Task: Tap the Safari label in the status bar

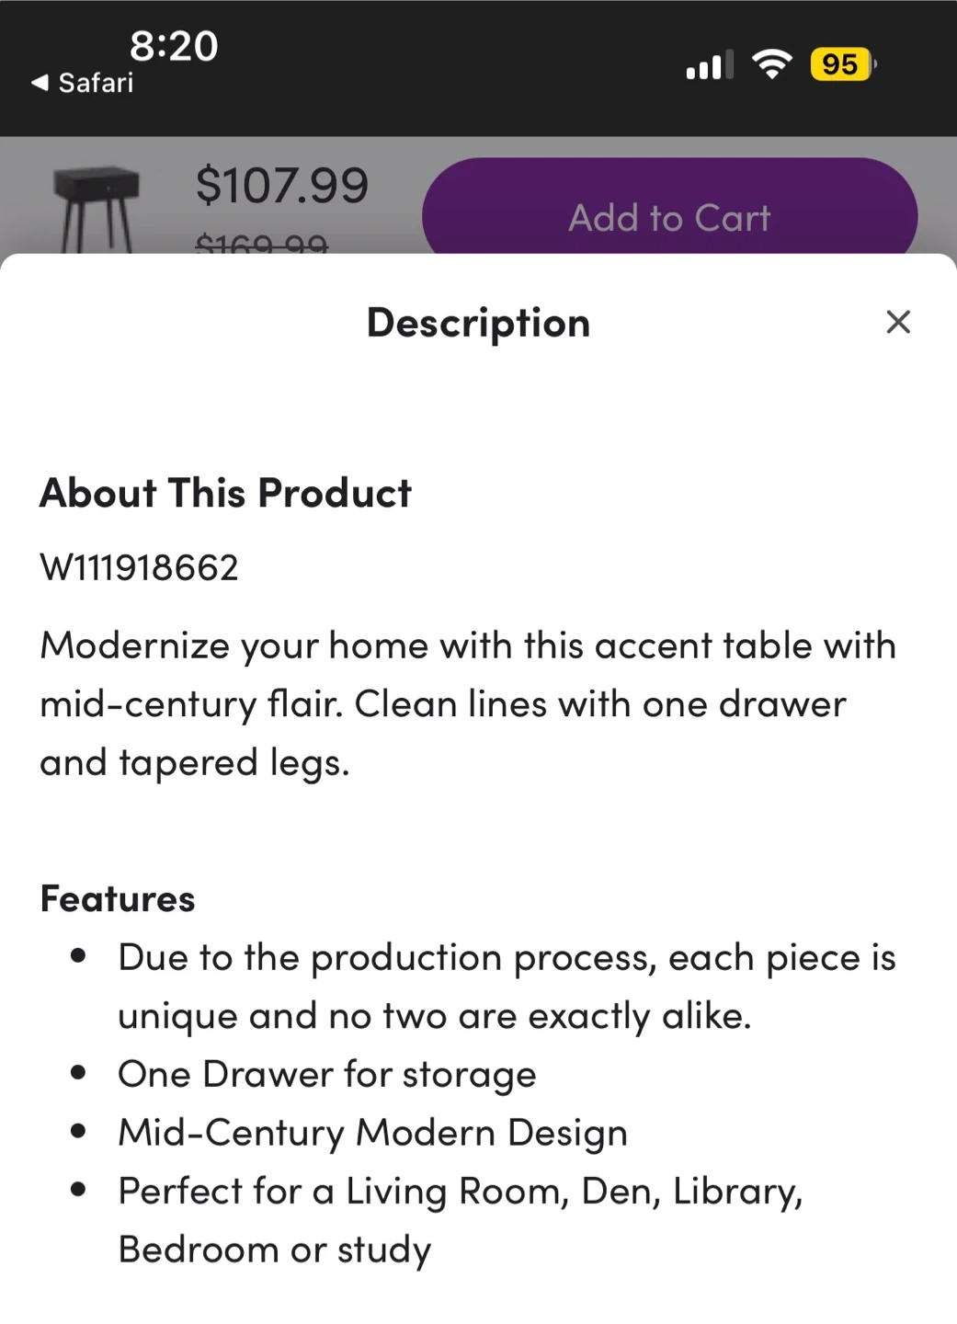Action: (96, 83)
